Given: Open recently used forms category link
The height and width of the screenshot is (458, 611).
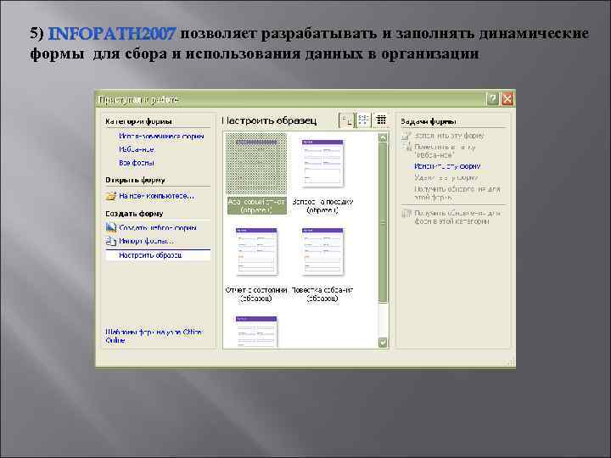Looking at the screenshot, I should coord(161,137).
